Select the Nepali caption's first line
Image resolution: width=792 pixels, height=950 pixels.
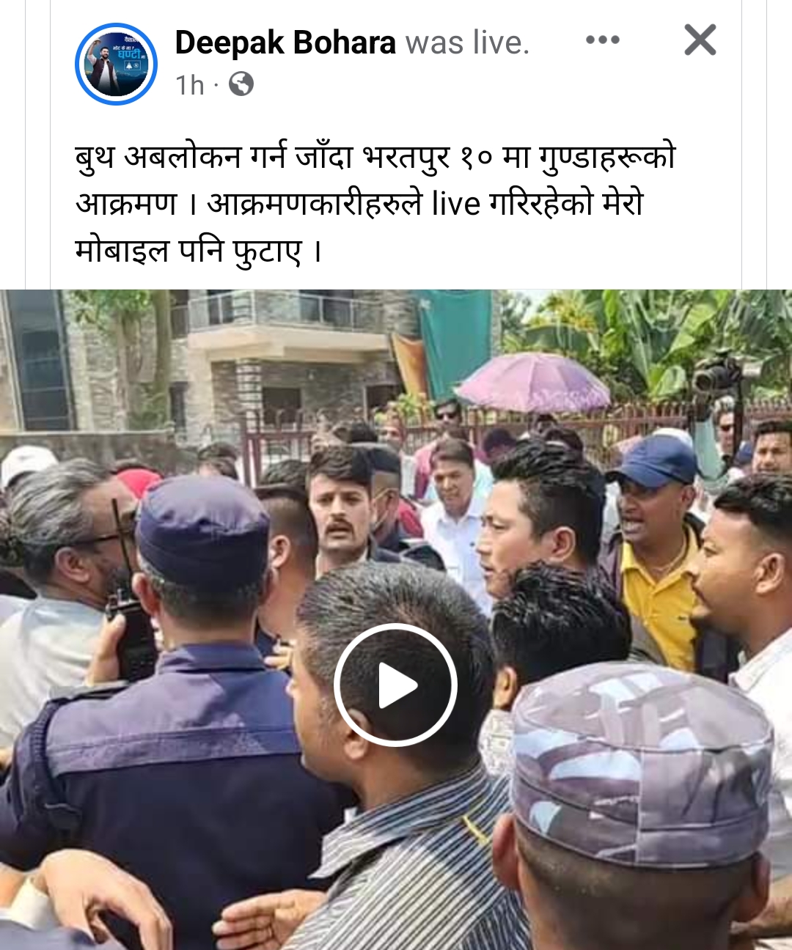pyautogui.click(x=375, y=158)
